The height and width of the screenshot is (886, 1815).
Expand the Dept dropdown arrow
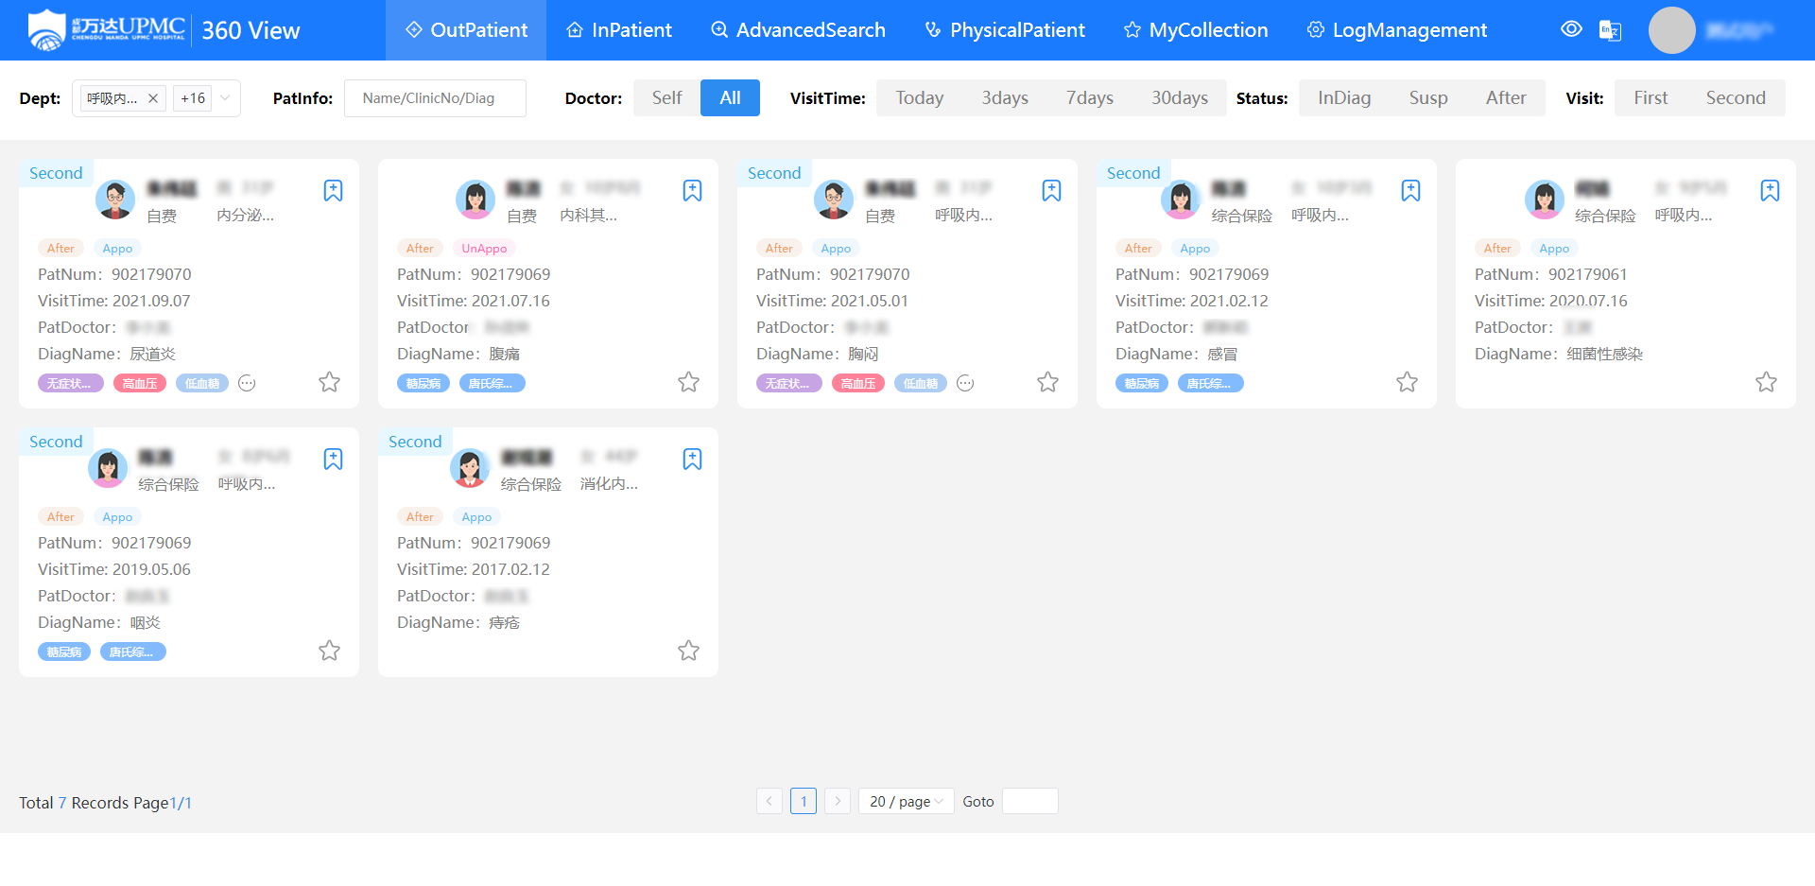(225, 98)
